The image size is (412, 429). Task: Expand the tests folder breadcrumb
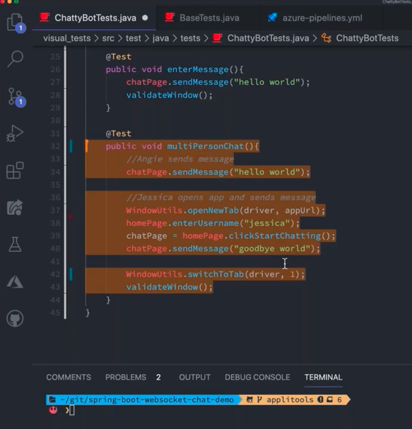pyautogui.click(x=190, y=38)
